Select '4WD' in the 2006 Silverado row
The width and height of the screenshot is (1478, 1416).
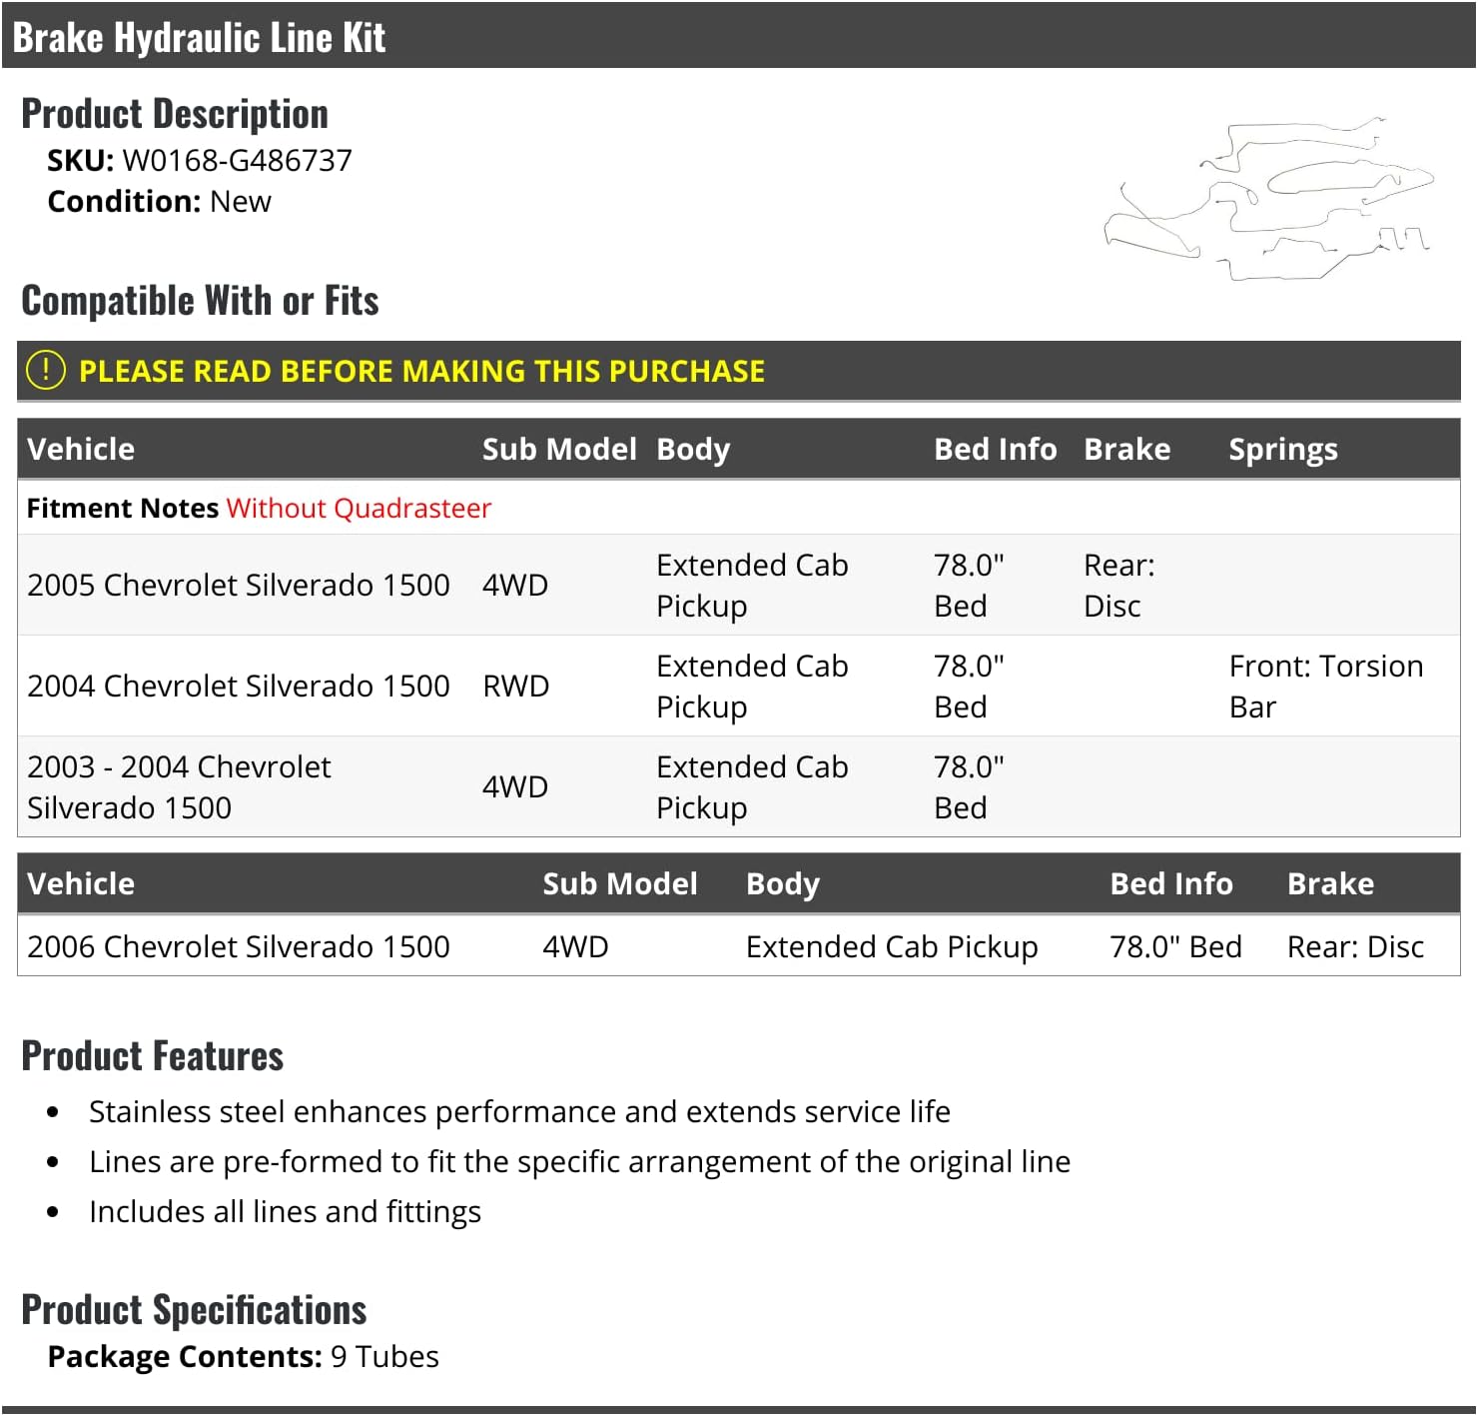tap(575, 947)
